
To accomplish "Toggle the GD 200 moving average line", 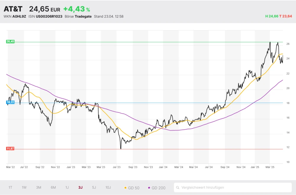I will click(156, 188).
